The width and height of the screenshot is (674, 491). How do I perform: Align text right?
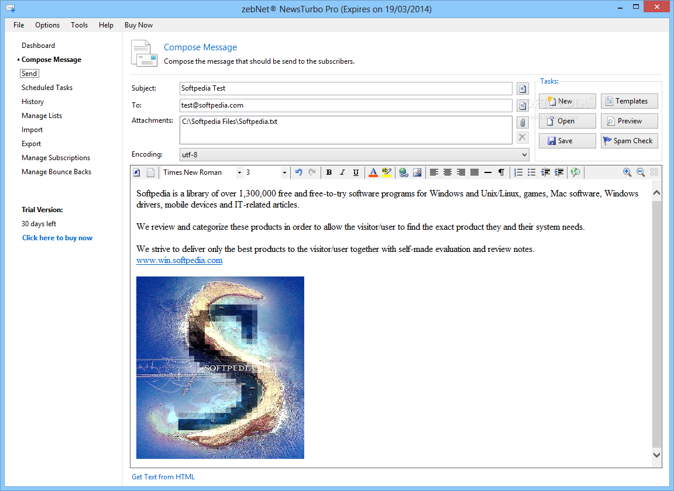point(461,172)
